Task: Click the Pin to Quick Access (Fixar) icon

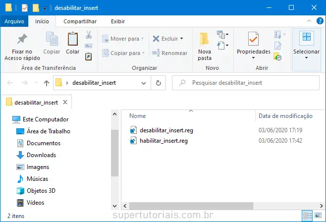Action: tap(22, 39)
